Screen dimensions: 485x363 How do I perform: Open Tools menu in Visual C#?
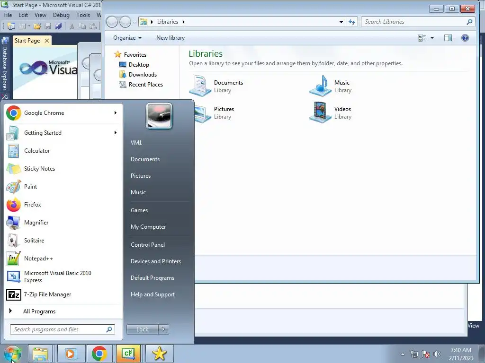pyautogui.click(x=83, y=15)
